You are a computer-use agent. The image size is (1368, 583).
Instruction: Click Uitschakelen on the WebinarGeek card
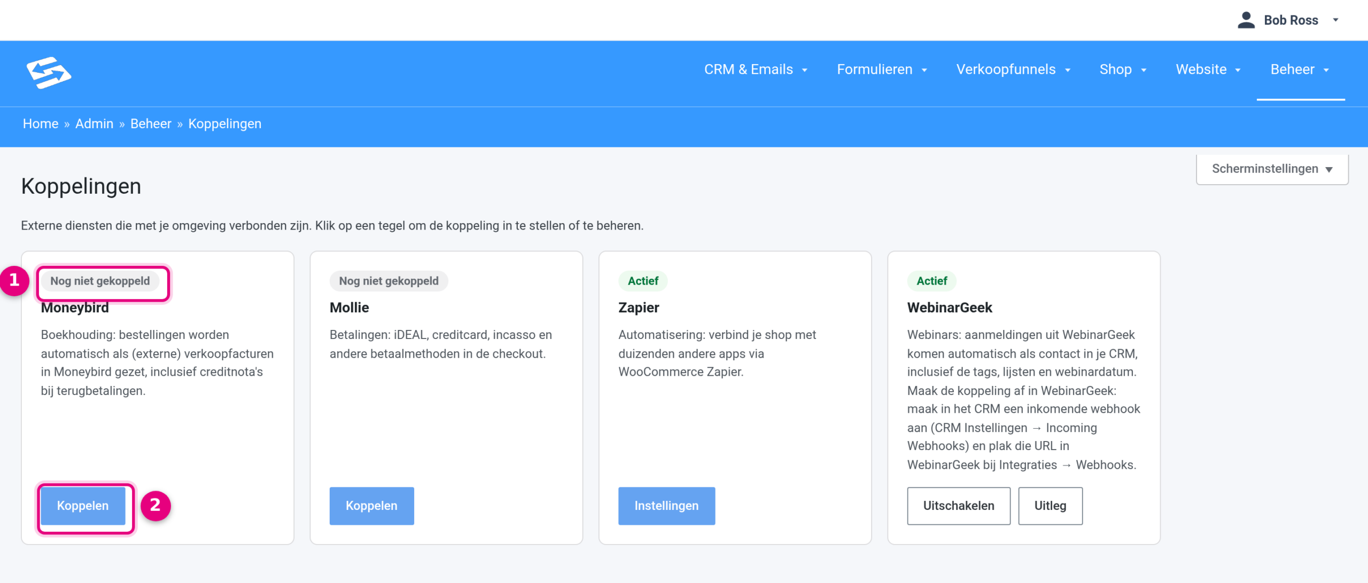coord(959,506)
